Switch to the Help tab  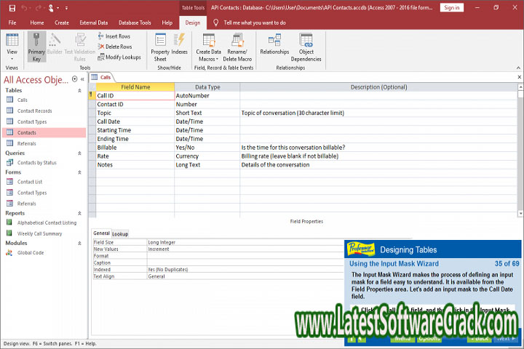[x=167, y=23]
